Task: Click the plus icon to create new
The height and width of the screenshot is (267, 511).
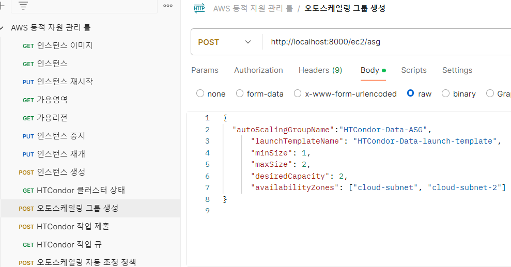Action: (x=2, y=6)
